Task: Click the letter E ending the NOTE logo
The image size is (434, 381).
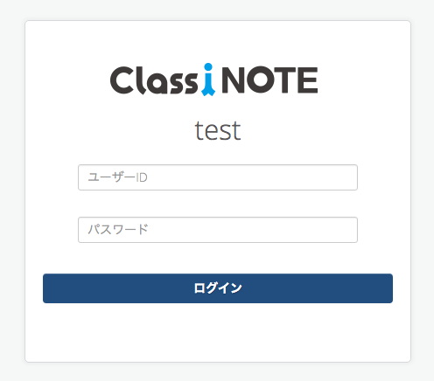Action: (307, 80)
